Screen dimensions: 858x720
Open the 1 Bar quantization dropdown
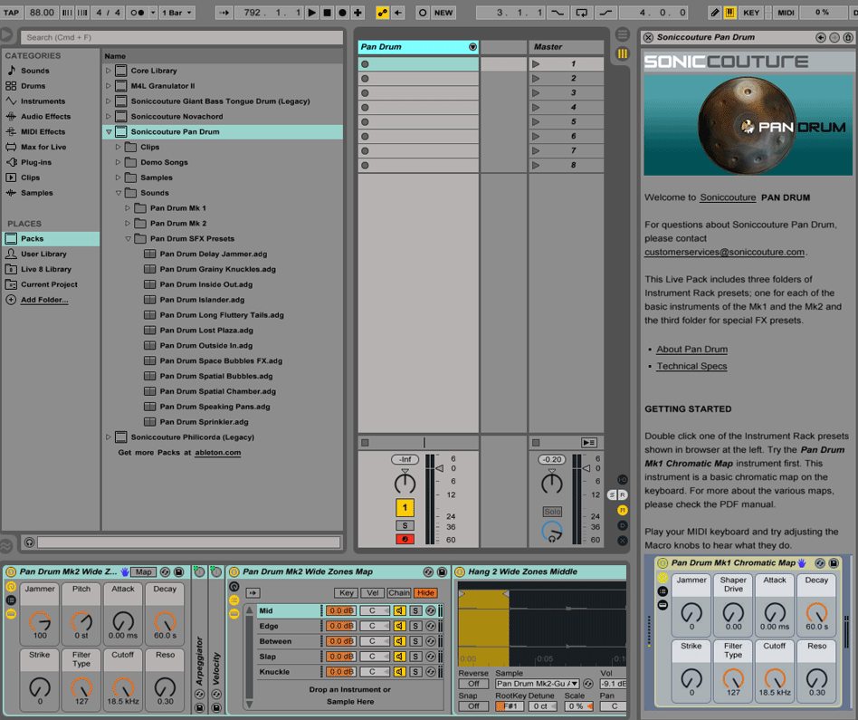click(x=177, y=13)
